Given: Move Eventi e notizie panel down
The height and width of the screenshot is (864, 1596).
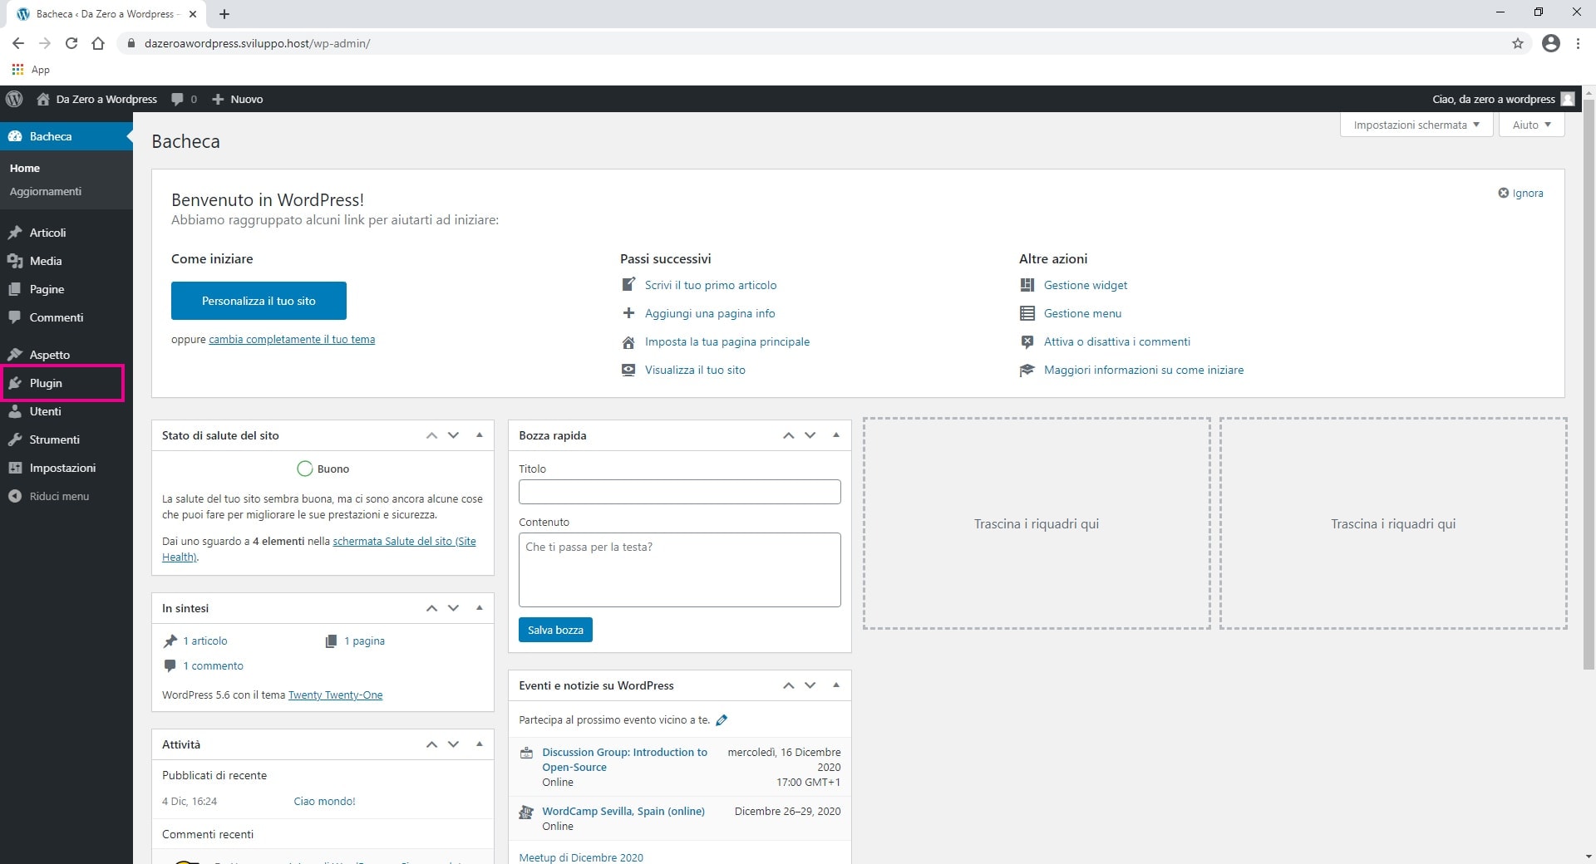Looking at the screenshot, I should click(x=810, y=685).
